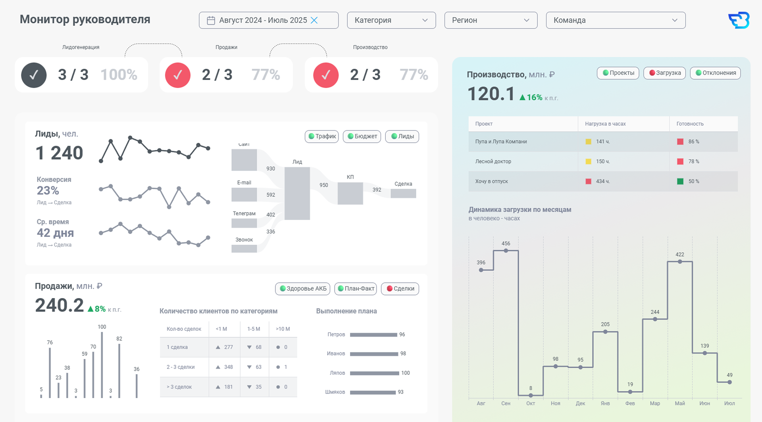Click the Телеграм source block in funnel
Image resolution: width=762 pixels, height=422 pixels.
coord(244,223)
